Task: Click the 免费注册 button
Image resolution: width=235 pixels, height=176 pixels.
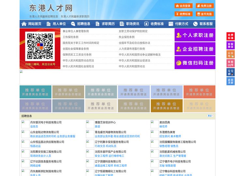Action: pyautogui.click(x=205, y=6)
